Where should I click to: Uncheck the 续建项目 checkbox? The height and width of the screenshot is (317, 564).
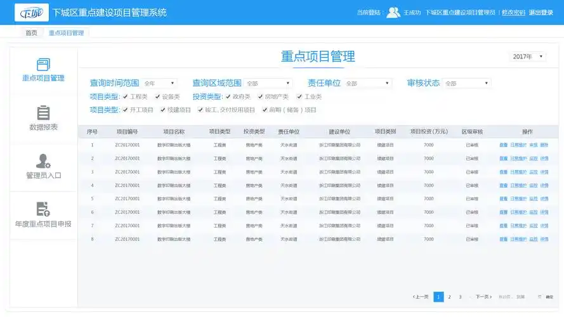pos(162,110)
